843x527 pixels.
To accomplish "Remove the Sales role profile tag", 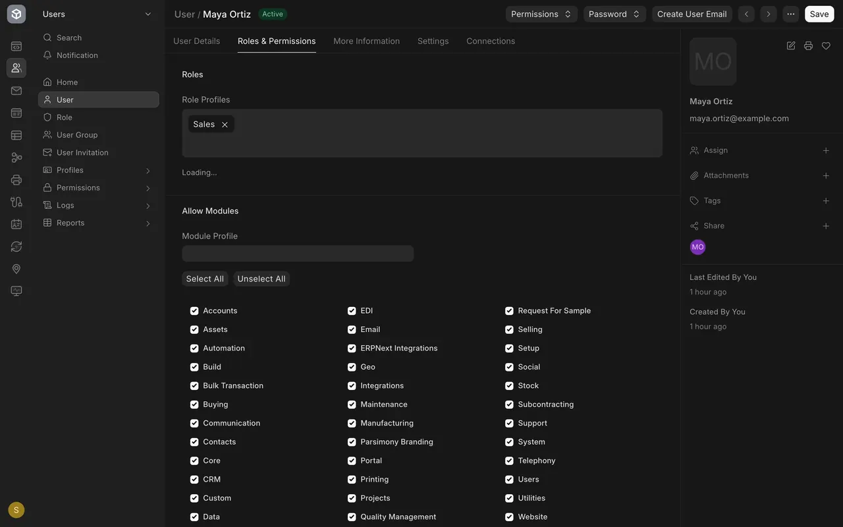I will click(225, 125).
